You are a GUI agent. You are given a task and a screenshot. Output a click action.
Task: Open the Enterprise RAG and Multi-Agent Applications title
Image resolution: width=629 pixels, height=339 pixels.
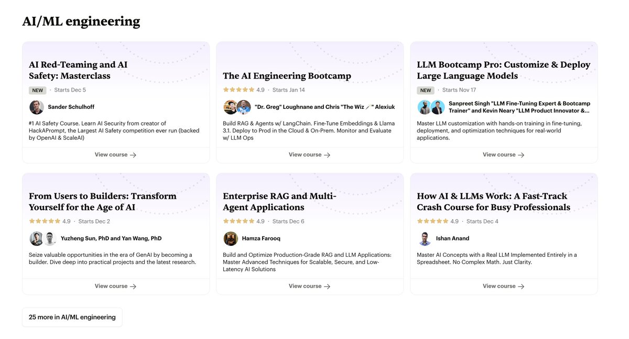pos(279,201)
